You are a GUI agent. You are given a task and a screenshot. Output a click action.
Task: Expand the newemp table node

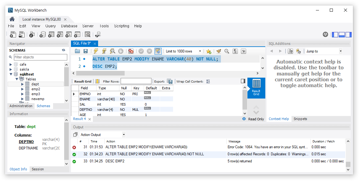tap(23, 99)
